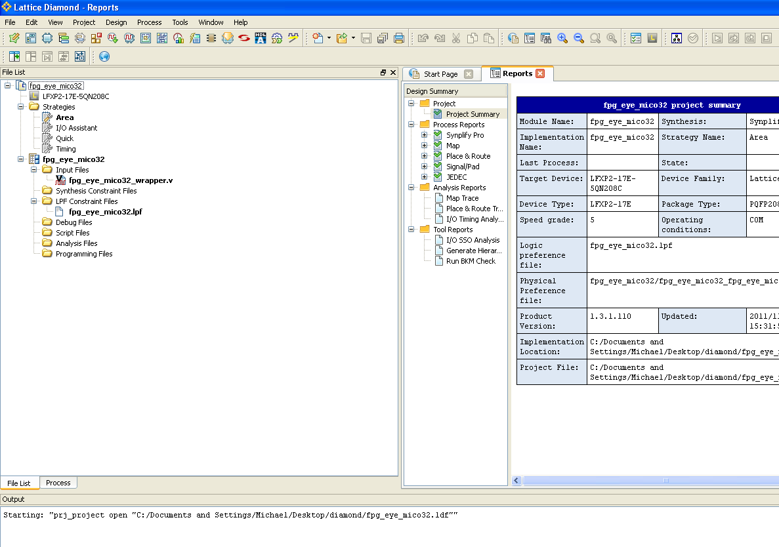Click the report scrollbar left arrow
This screenshot has width=779, height=547.
516,481
